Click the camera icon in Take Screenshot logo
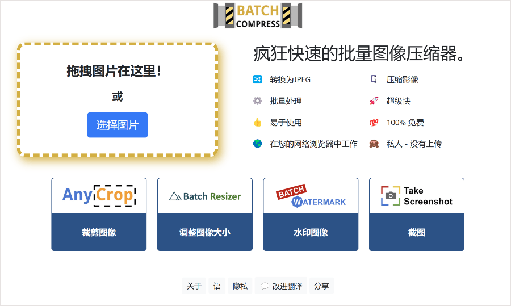The image size is (511, 306). click(391, 195)
